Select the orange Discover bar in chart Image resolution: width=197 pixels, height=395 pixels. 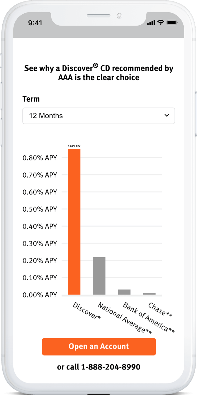(74, 222)
